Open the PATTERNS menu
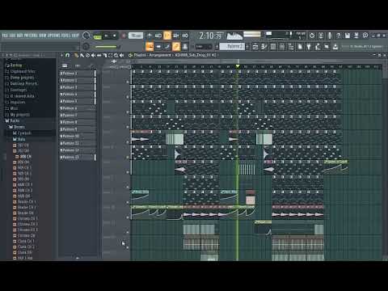 [x=31, y=36]
